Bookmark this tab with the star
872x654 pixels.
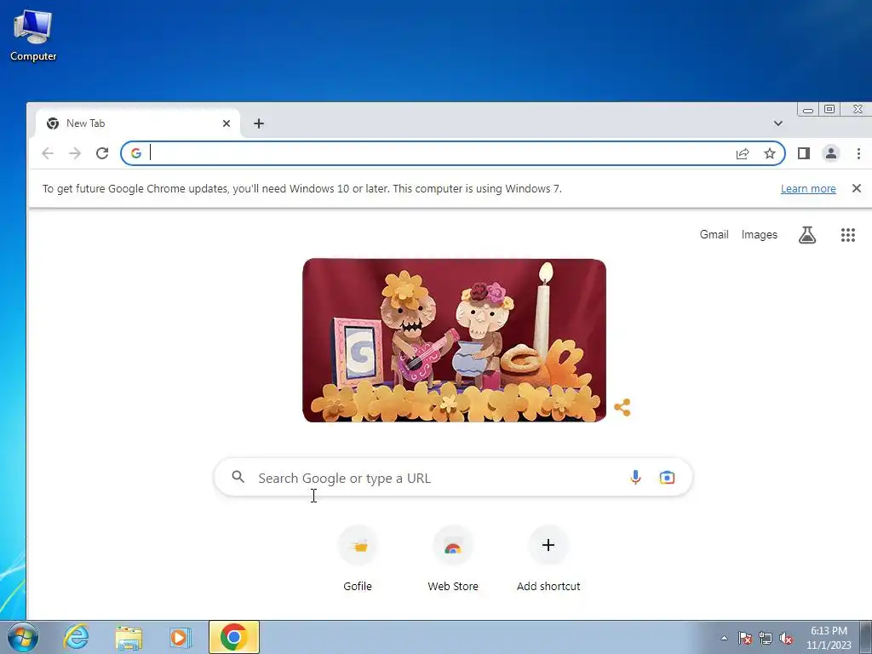coord(770,153)
